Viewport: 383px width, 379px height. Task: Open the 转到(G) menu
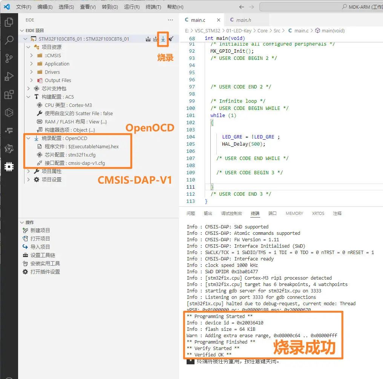pyautogui.click(x=110, y=7)
